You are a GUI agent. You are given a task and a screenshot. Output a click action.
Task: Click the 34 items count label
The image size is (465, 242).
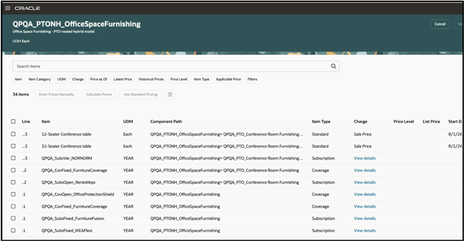[x=21, y=95]
